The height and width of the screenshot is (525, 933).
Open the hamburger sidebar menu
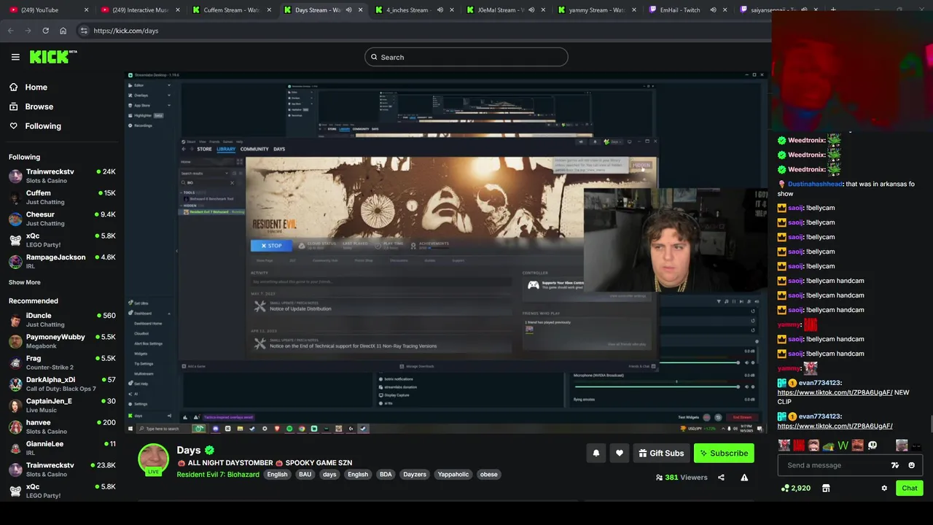click(x=15, y=57)
